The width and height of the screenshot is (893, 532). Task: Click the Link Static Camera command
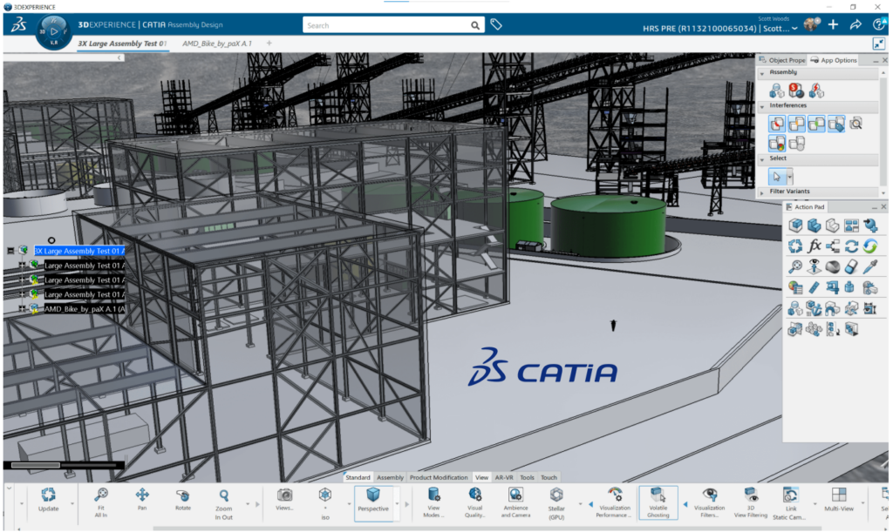click(788, 503)
